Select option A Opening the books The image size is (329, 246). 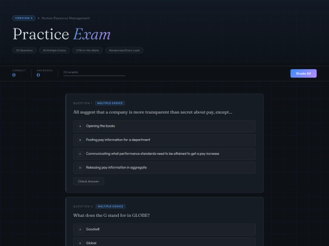[164, 126]
